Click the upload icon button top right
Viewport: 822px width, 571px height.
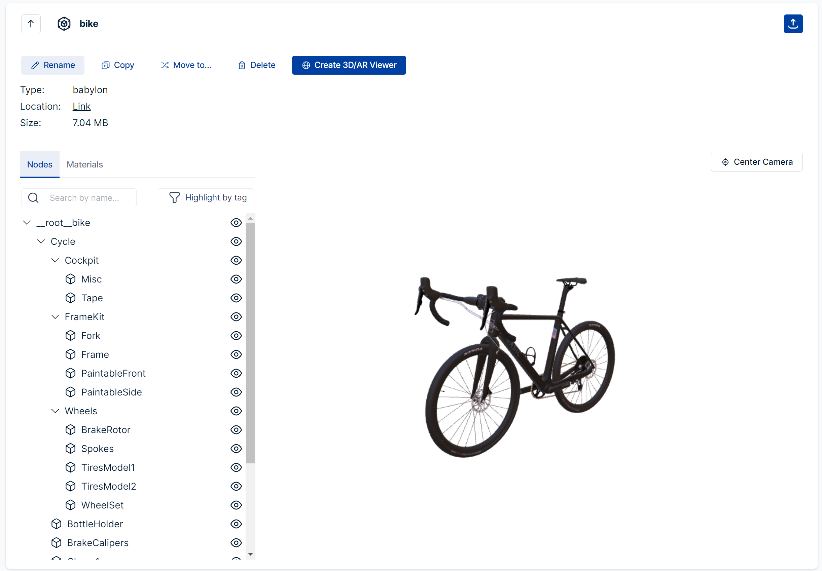click(793, 24)
